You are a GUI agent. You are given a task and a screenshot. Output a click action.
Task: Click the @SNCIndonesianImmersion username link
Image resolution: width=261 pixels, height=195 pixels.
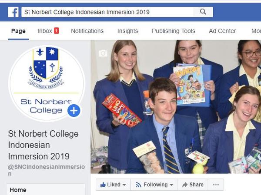[x=47, y=170]
